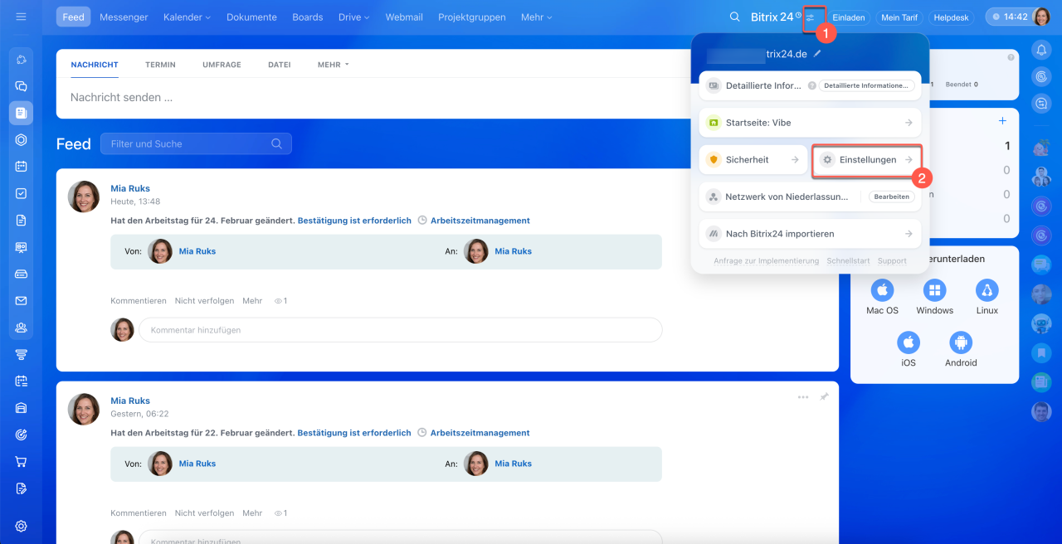Viewport: 1062px width, 544px height.
Task: Pin the second feed post
Action: point(824,397)
